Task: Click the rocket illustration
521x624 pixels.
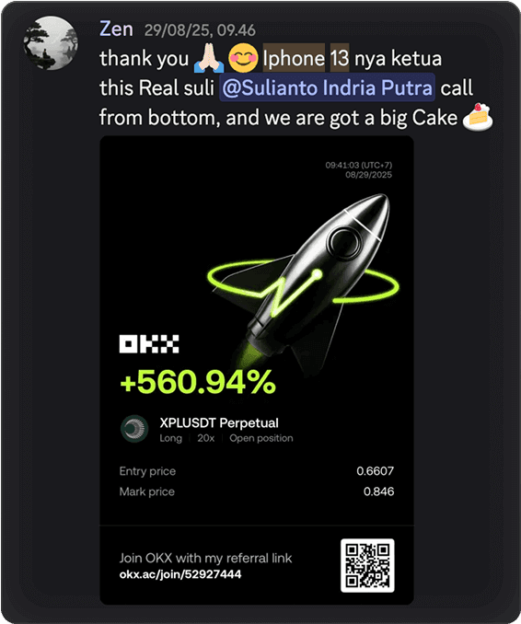Action: tap(303, 284)
